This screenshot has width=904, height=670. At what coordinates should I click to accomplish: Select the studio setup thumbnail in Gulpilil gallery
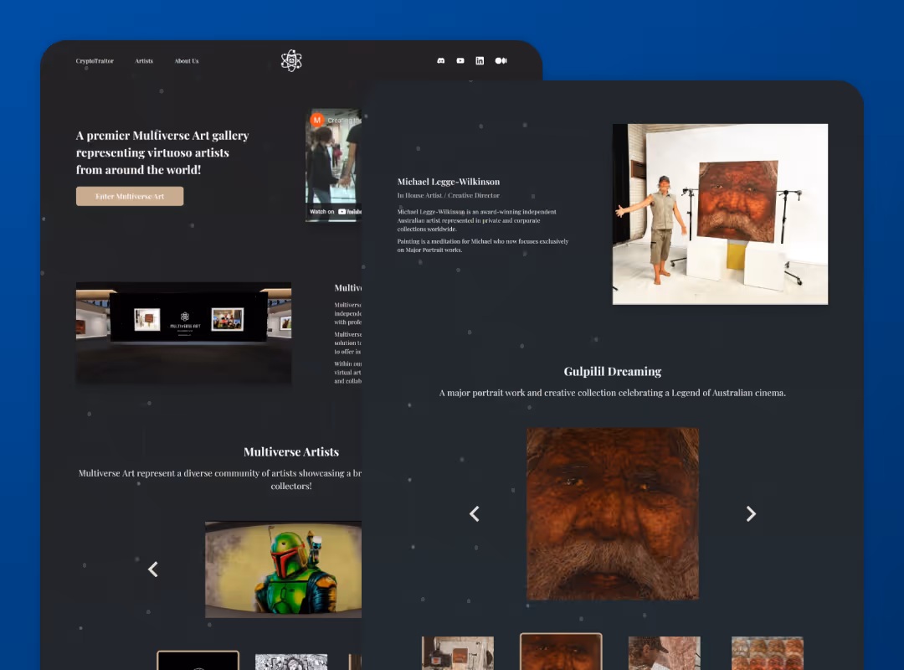point(458,652)
